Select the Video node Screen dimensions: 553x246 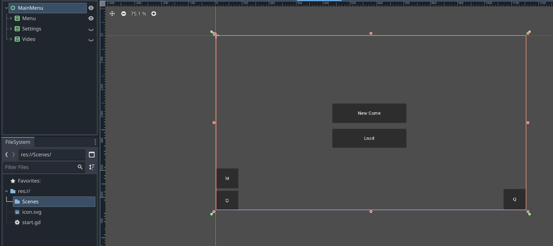[x=29, y=39]
